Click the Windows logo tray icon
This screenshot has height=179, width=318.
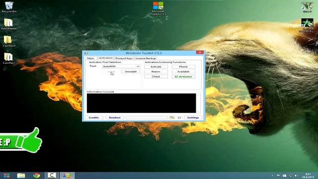point(284,176)
